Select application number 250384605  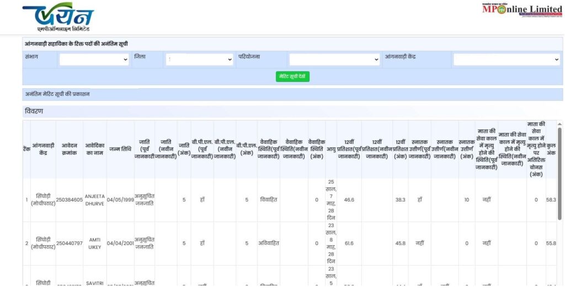pos(69,200)
